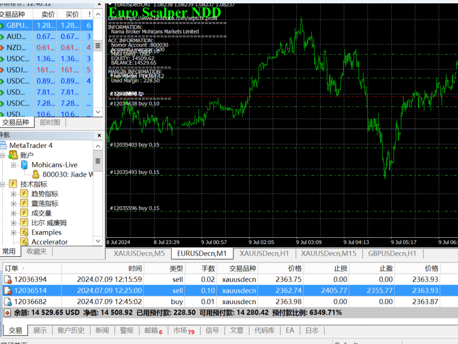Click the NZD symbol down-arrow icon
This screenshot has width=458, height=344.
pyautogui.click(x=2, y=48)
